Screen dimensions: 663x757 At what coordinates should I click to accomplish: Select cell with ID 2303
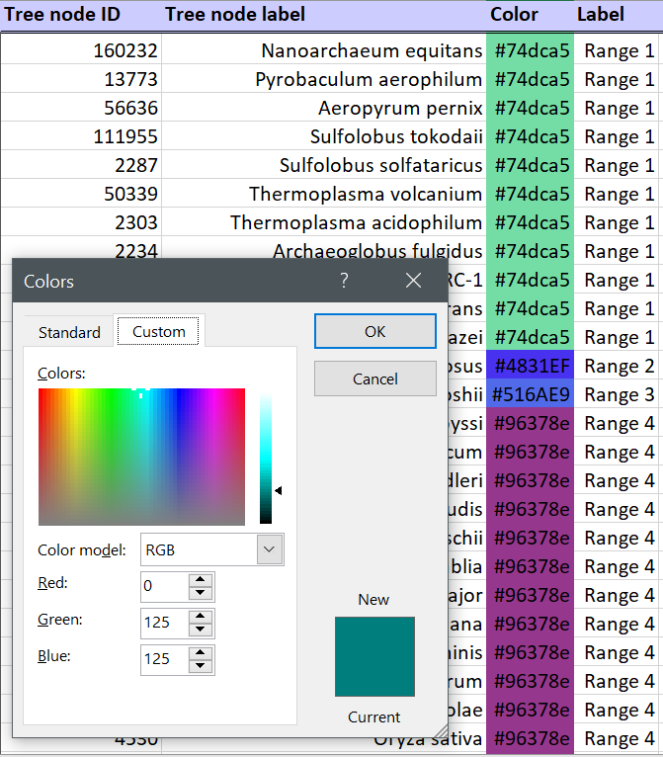(x=81, y=222)
